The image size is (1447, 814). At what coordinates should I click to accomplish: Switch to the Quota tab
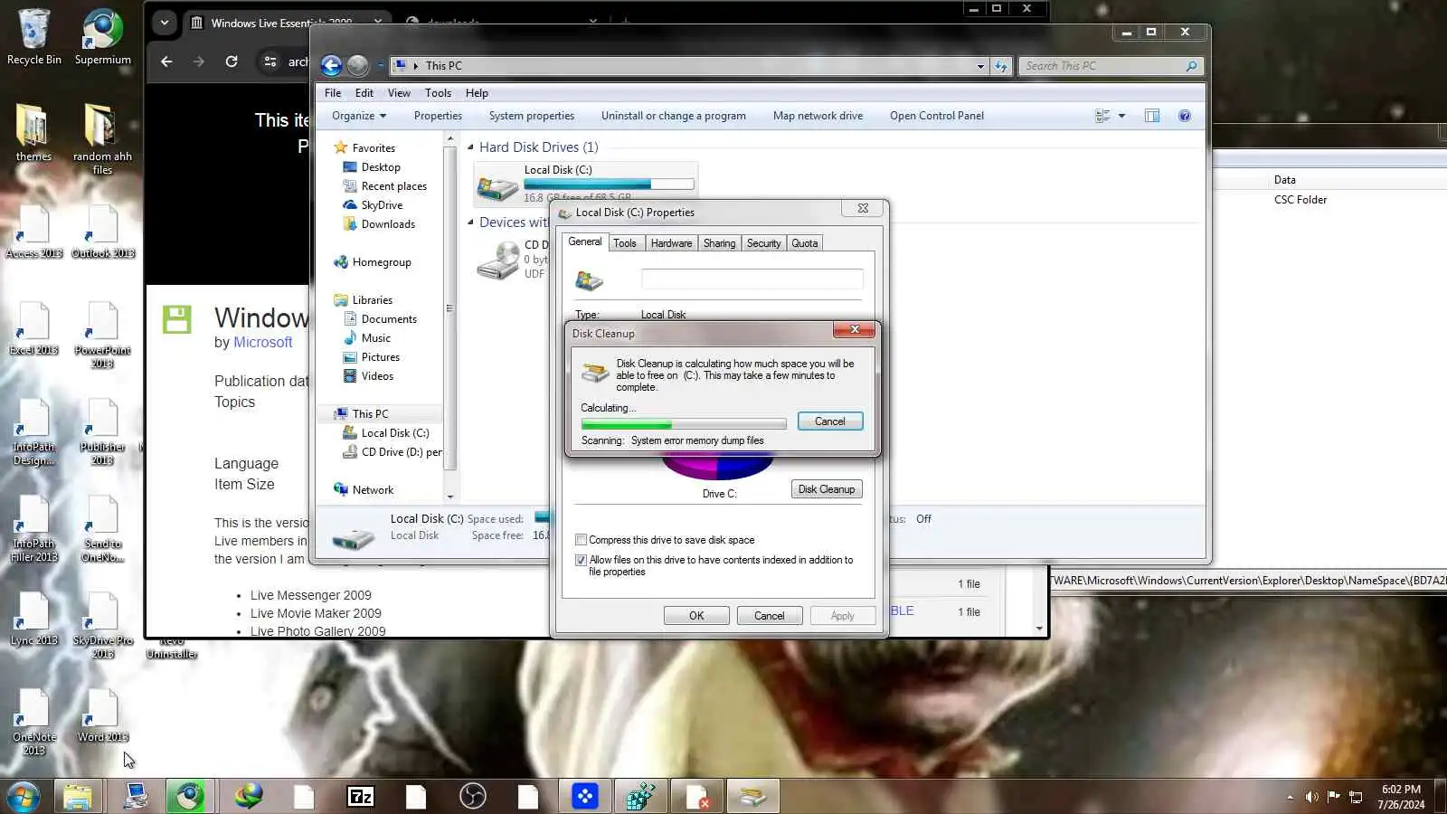[x=804, y=243]
